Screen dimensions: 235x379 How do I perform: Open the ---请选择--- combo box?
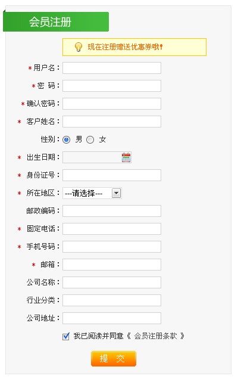[x=92, y=193]
